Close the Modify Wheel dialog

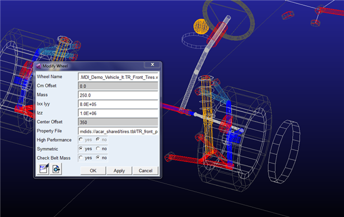[152, 64]
